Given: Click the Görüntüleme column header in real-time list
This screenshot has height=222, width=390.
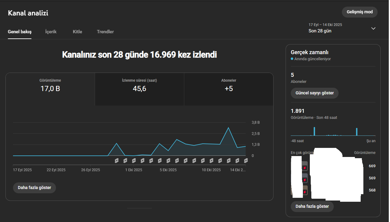Looking at the screenshot, I should coord(365,153).
